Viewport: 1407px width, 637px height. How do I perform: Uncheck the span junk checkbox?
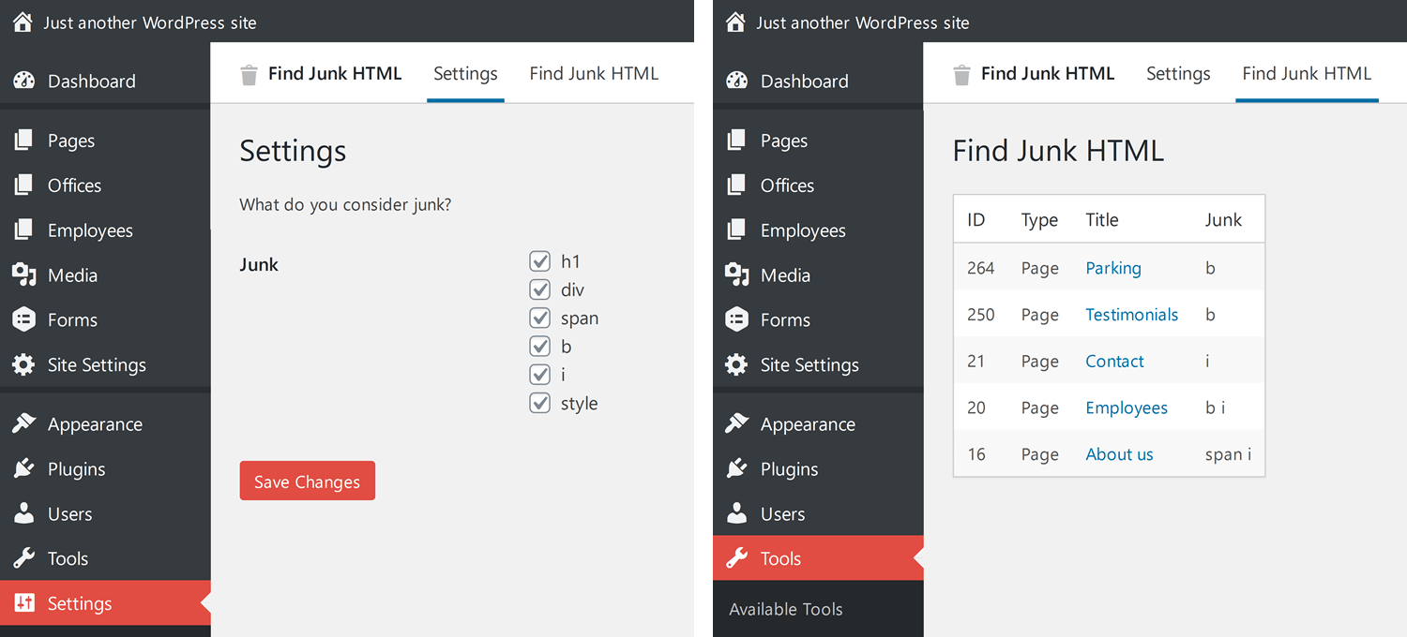539,318
